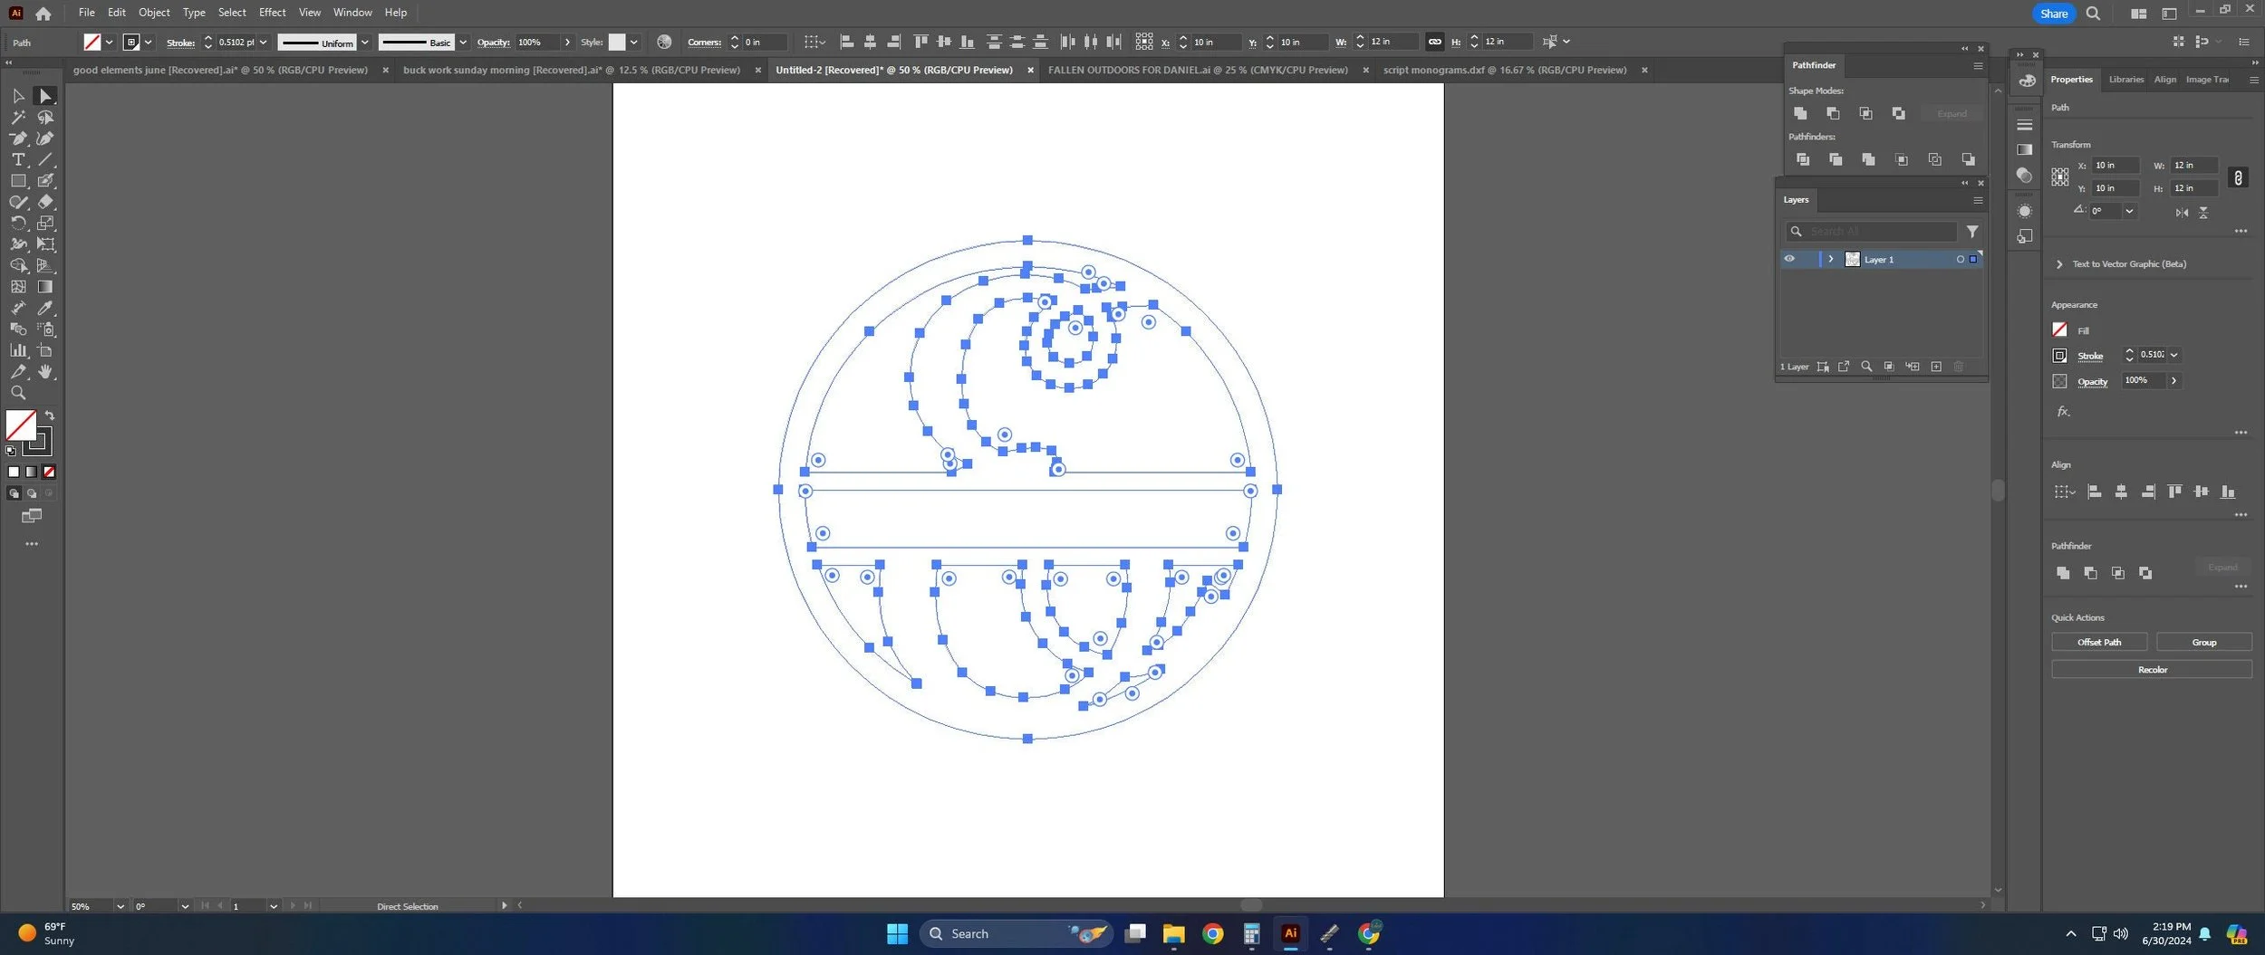Toggle the Layers panel filter funnel

click(1972, 232)
